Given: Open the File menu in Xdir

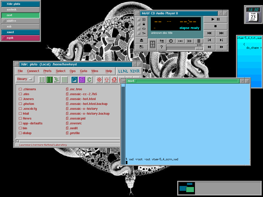Looking at the screenshot, I should coord(20,71).
